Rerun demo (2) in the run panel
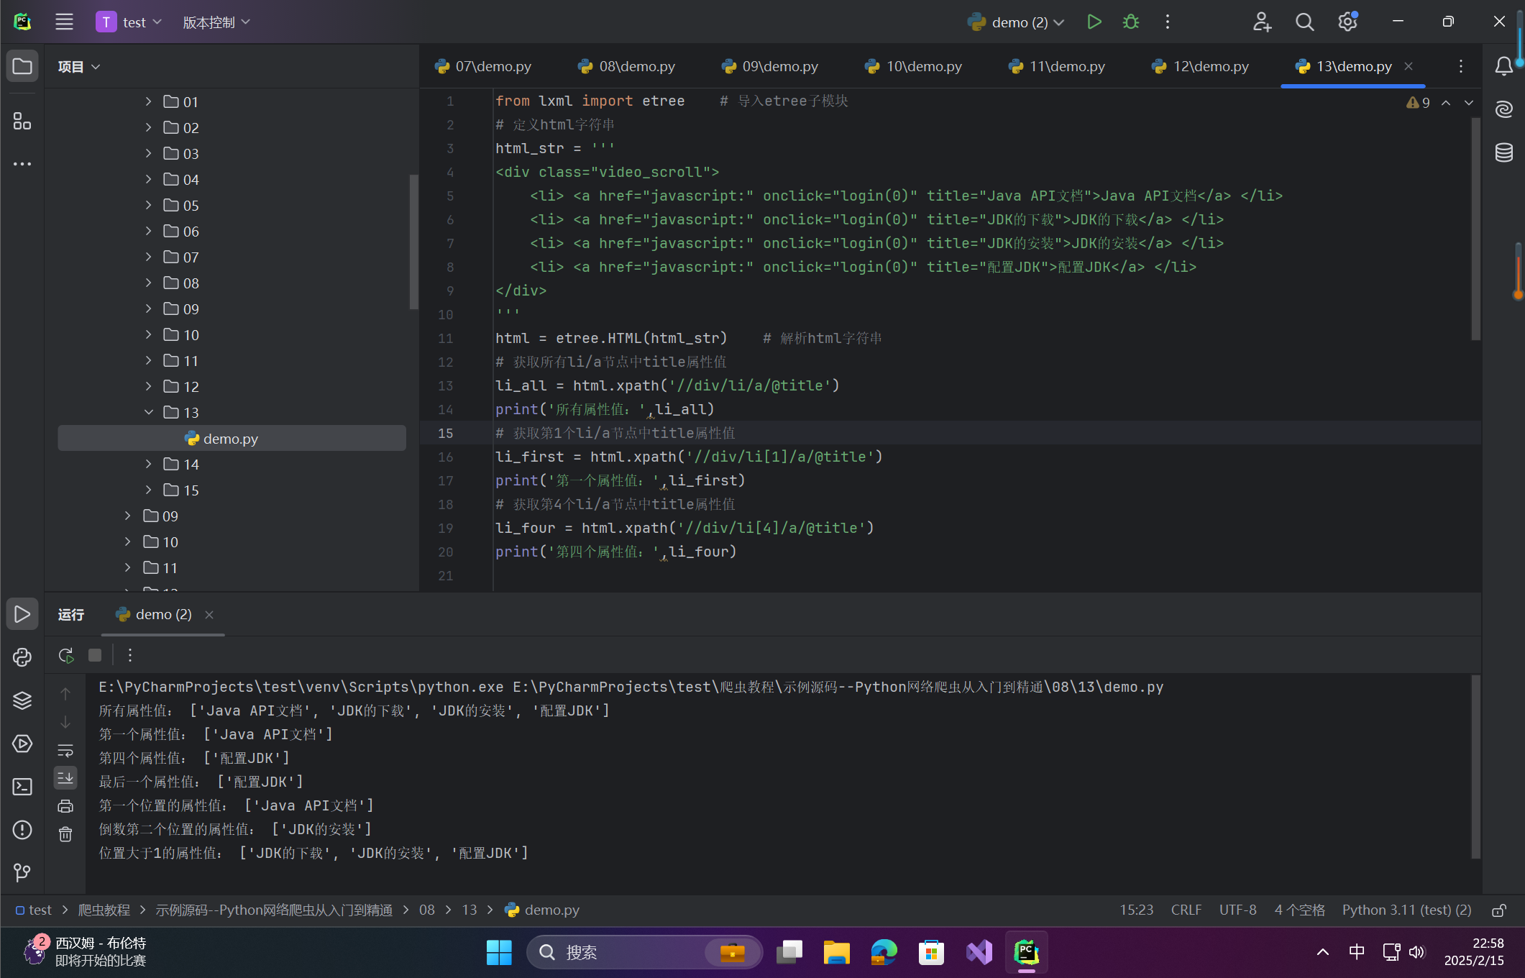This screenshot has height=978, width=1525. [x=66, y=655]
